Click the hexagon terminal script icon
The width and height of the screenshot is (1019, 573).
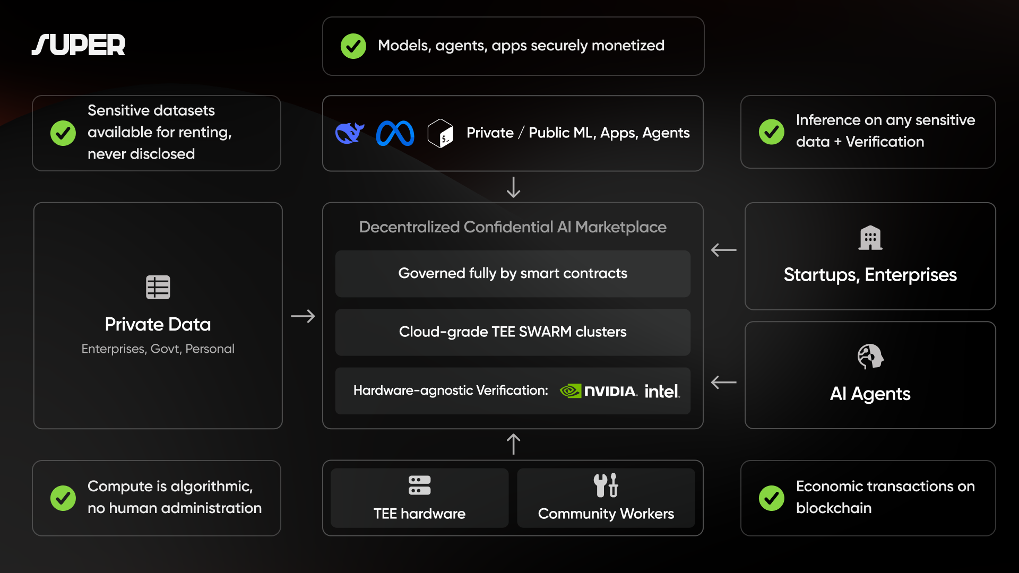coord(441,133)
